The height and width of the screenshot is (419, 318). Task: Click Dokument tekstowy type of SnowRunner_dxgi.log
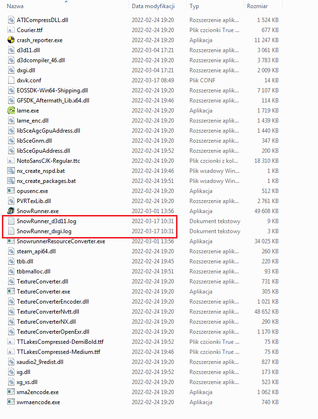click(215, 231)
